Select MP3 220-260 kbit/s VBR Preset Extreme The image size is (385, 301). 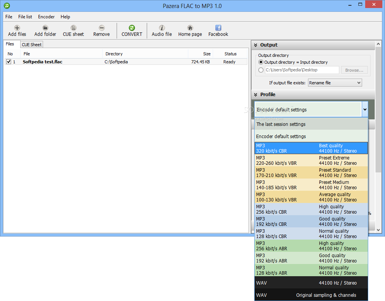coord(311,161)
